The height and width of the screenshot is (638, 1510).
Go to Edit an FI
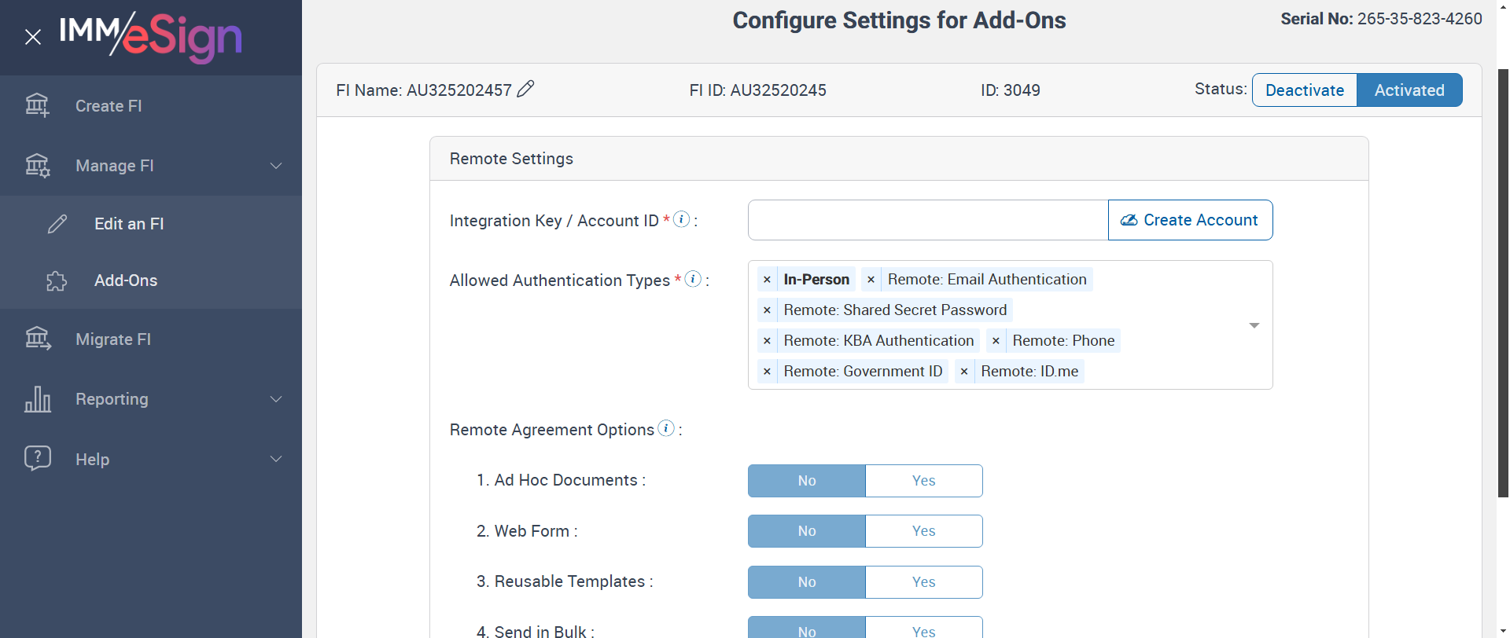[x=129, y=224]
